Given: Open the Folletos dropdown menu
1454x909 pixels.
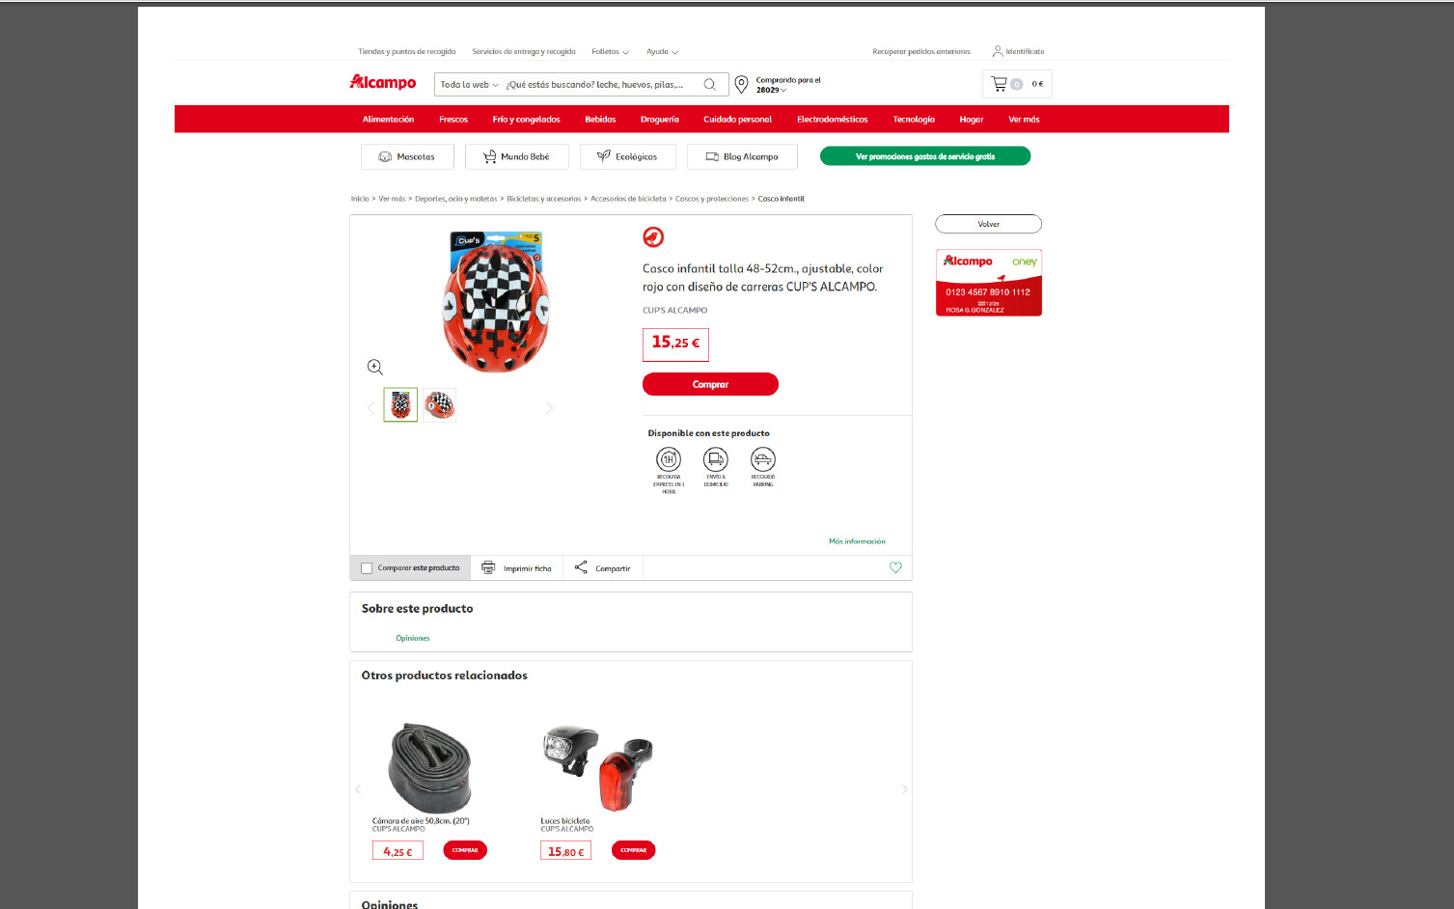Looking at the screenshot, I should click(610, 52).
